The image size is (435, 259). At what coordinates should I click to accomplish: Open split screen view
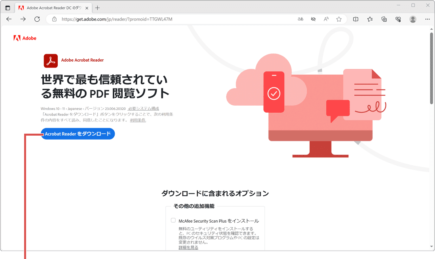pyautogui.click(x=356, y=19)
